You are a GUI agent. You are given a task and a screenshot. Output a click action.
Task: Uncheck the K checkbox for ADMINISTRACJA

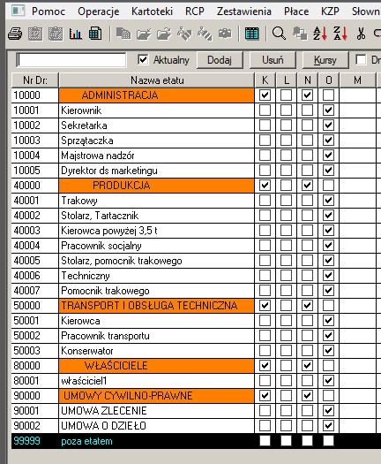coord(265,95)
